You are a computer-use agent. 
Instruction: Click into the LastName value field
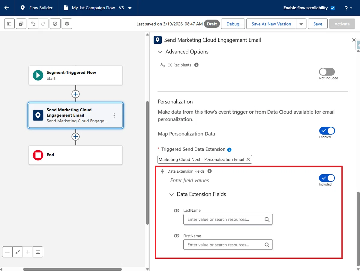[x=228, y=219]
